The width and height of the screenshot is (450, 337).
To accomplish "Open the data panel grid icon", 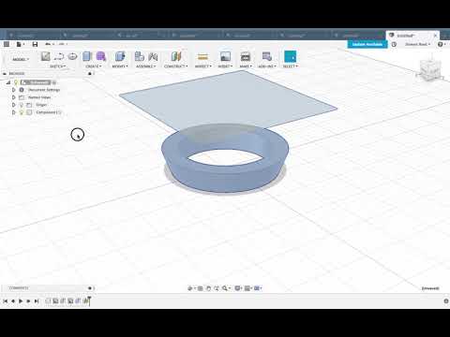I will click(x=7, y=44).
